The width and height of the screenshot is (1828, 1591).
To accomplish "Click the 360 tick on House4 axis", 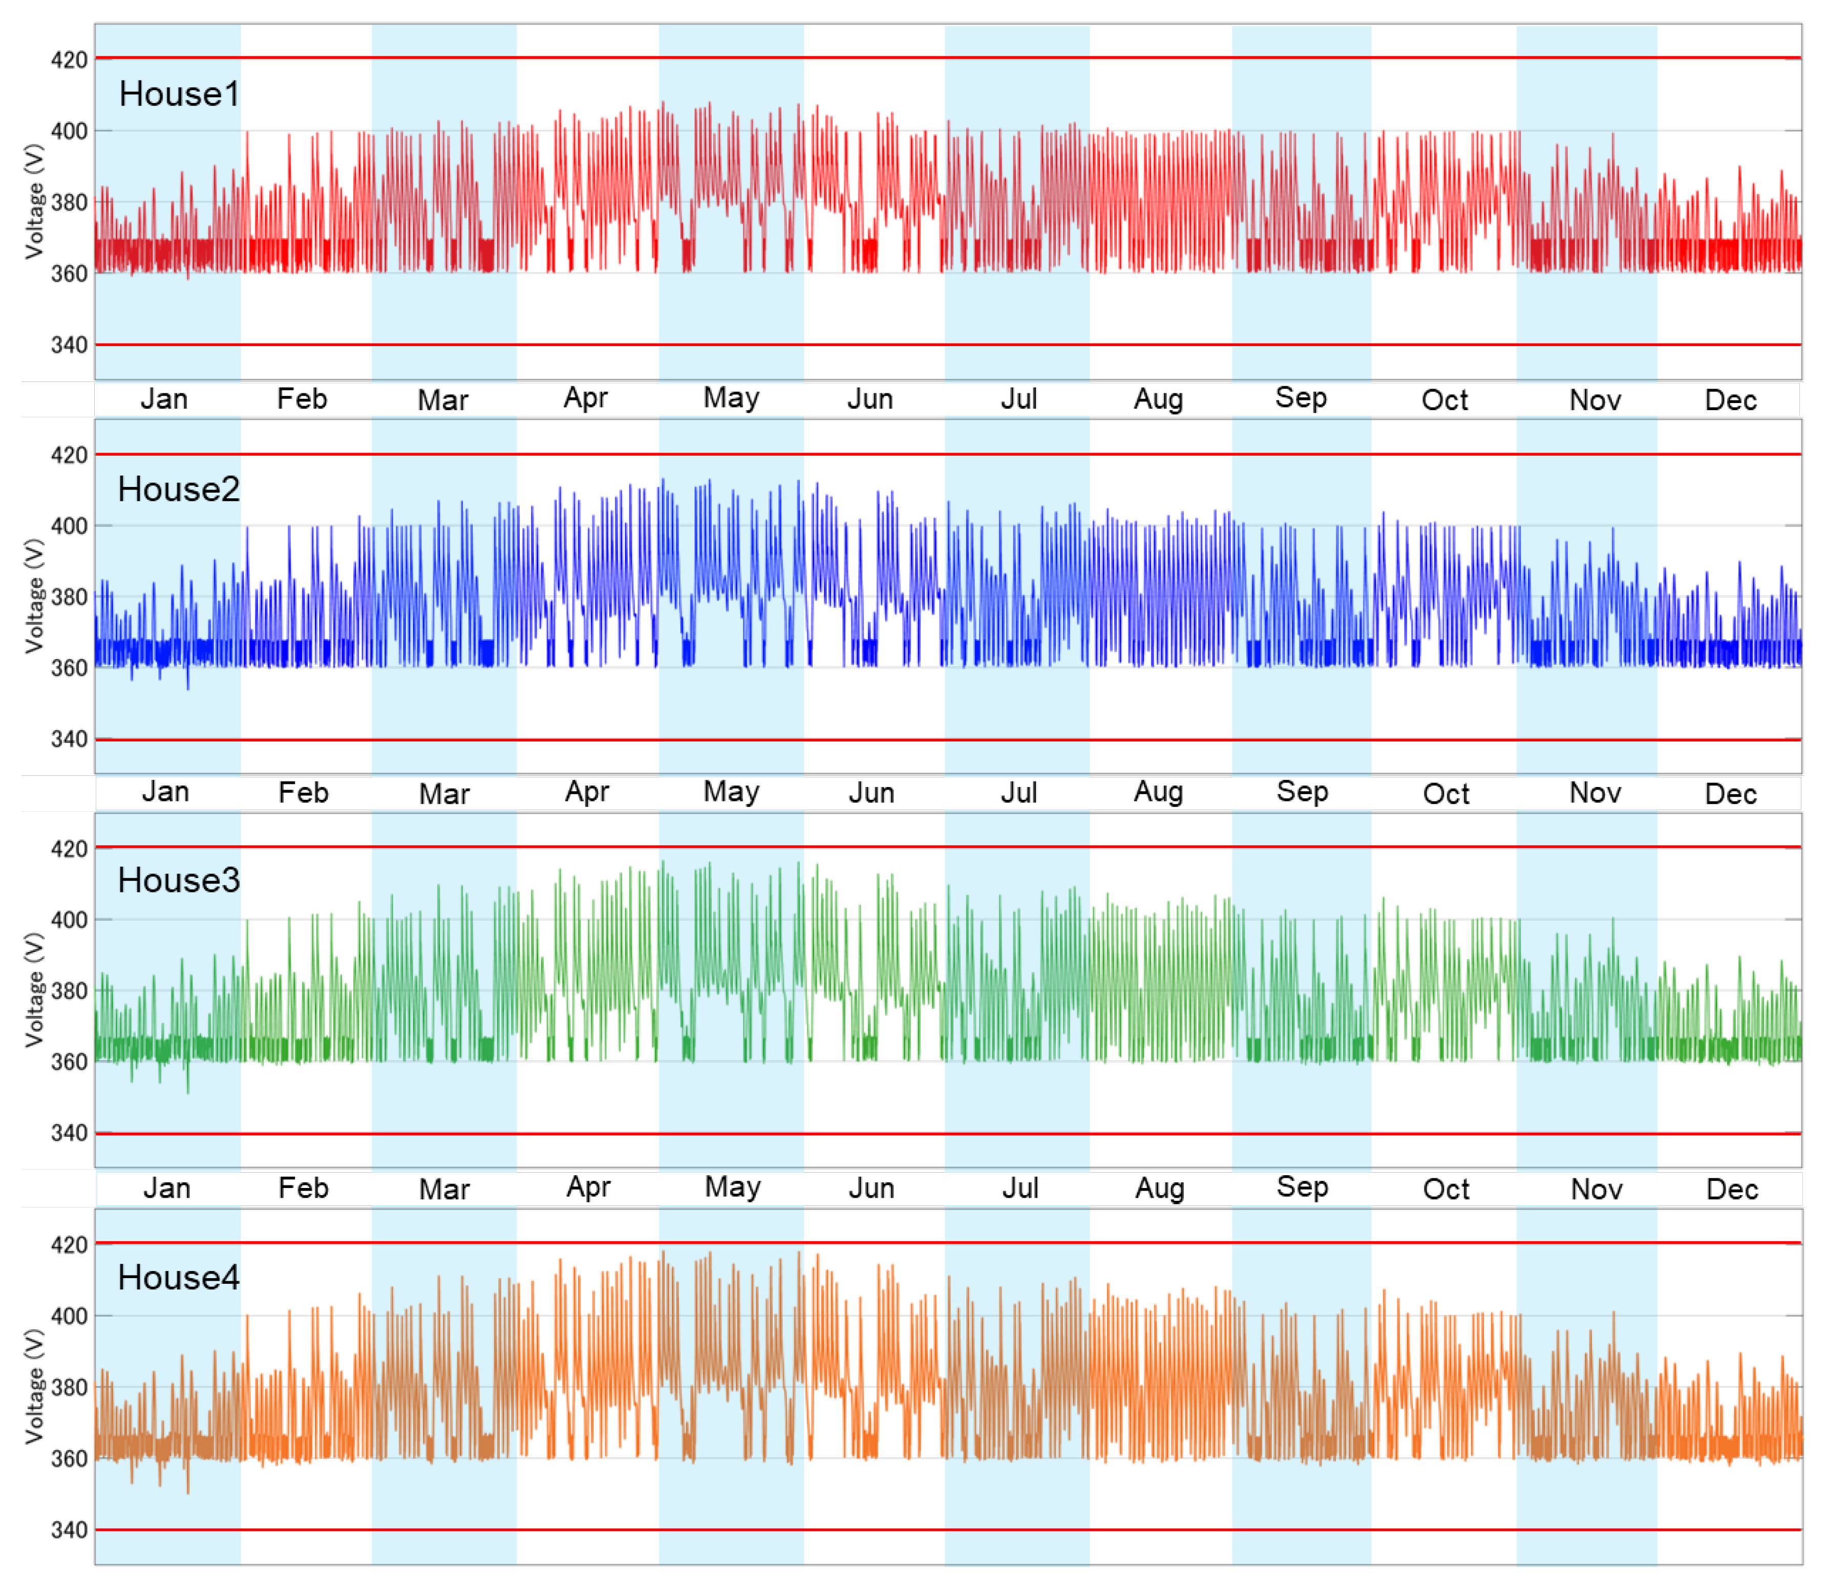I will coord(69,1459).
